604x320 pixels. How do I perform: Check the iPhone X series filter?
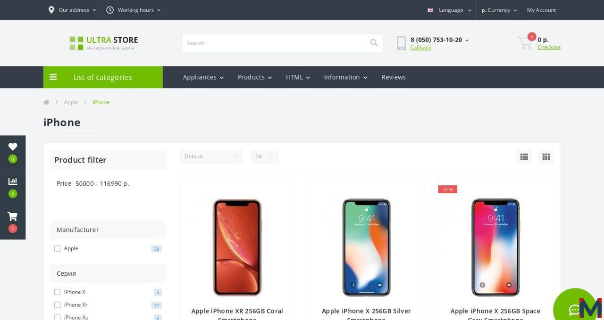(58, 292)
